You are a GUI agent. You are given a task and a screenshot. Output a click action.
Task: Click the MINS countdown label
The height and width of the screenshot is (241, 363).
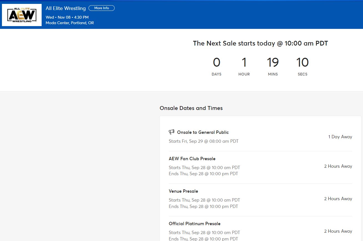click(x=273, y=74)
